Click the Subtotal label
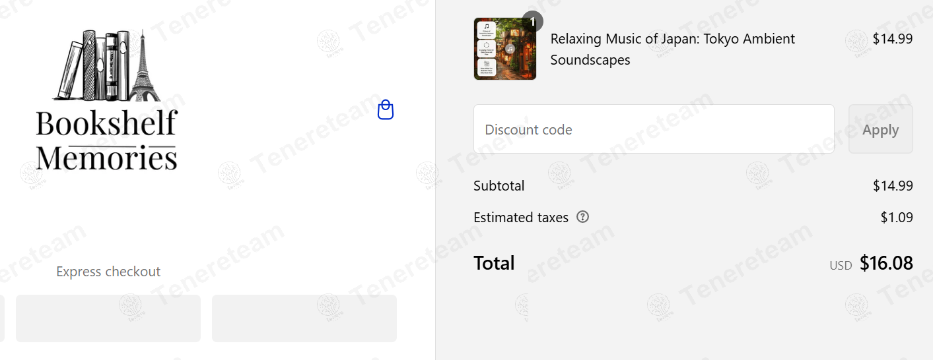This screenshot has width=933, height=360. pyautogui.click(x=499, y=186)
